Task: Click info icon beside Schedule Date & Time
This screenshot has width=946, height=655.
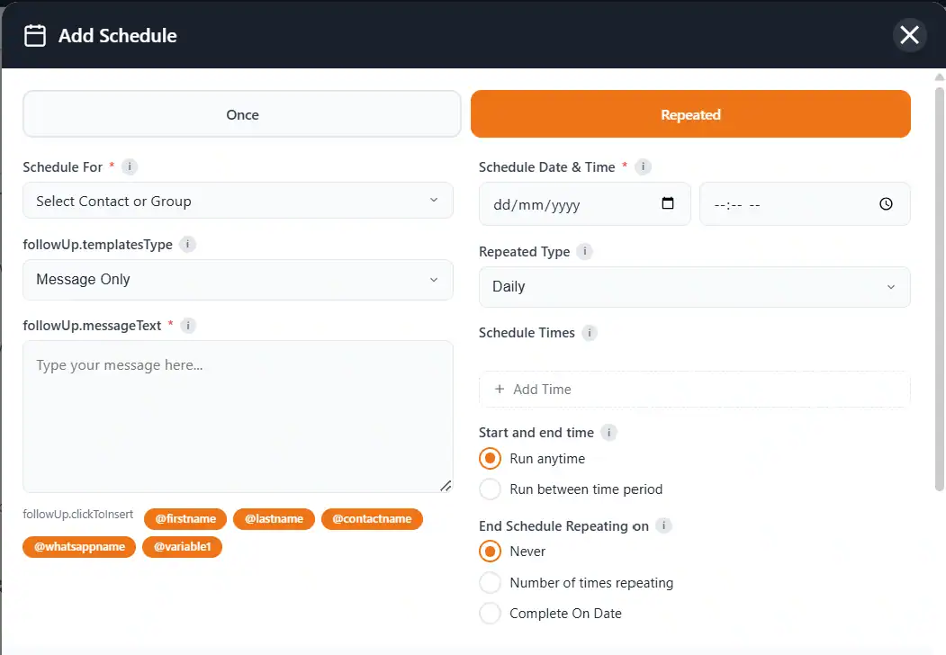Action: coord(644,166)
